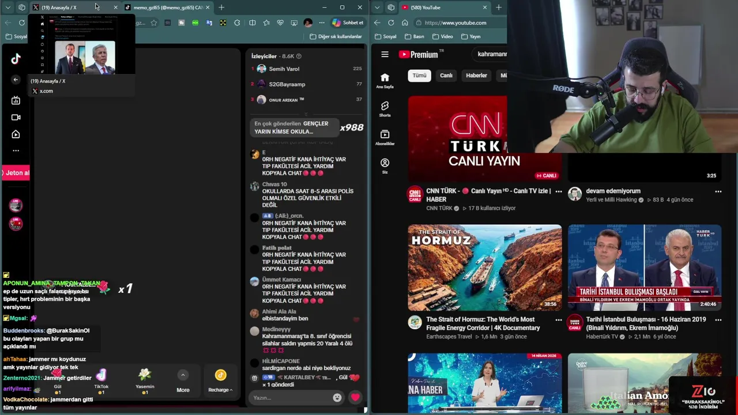Viewport: 738px width, 415px height.
Task: Open the tab search dropdown in the left browser
Action: 8,7
